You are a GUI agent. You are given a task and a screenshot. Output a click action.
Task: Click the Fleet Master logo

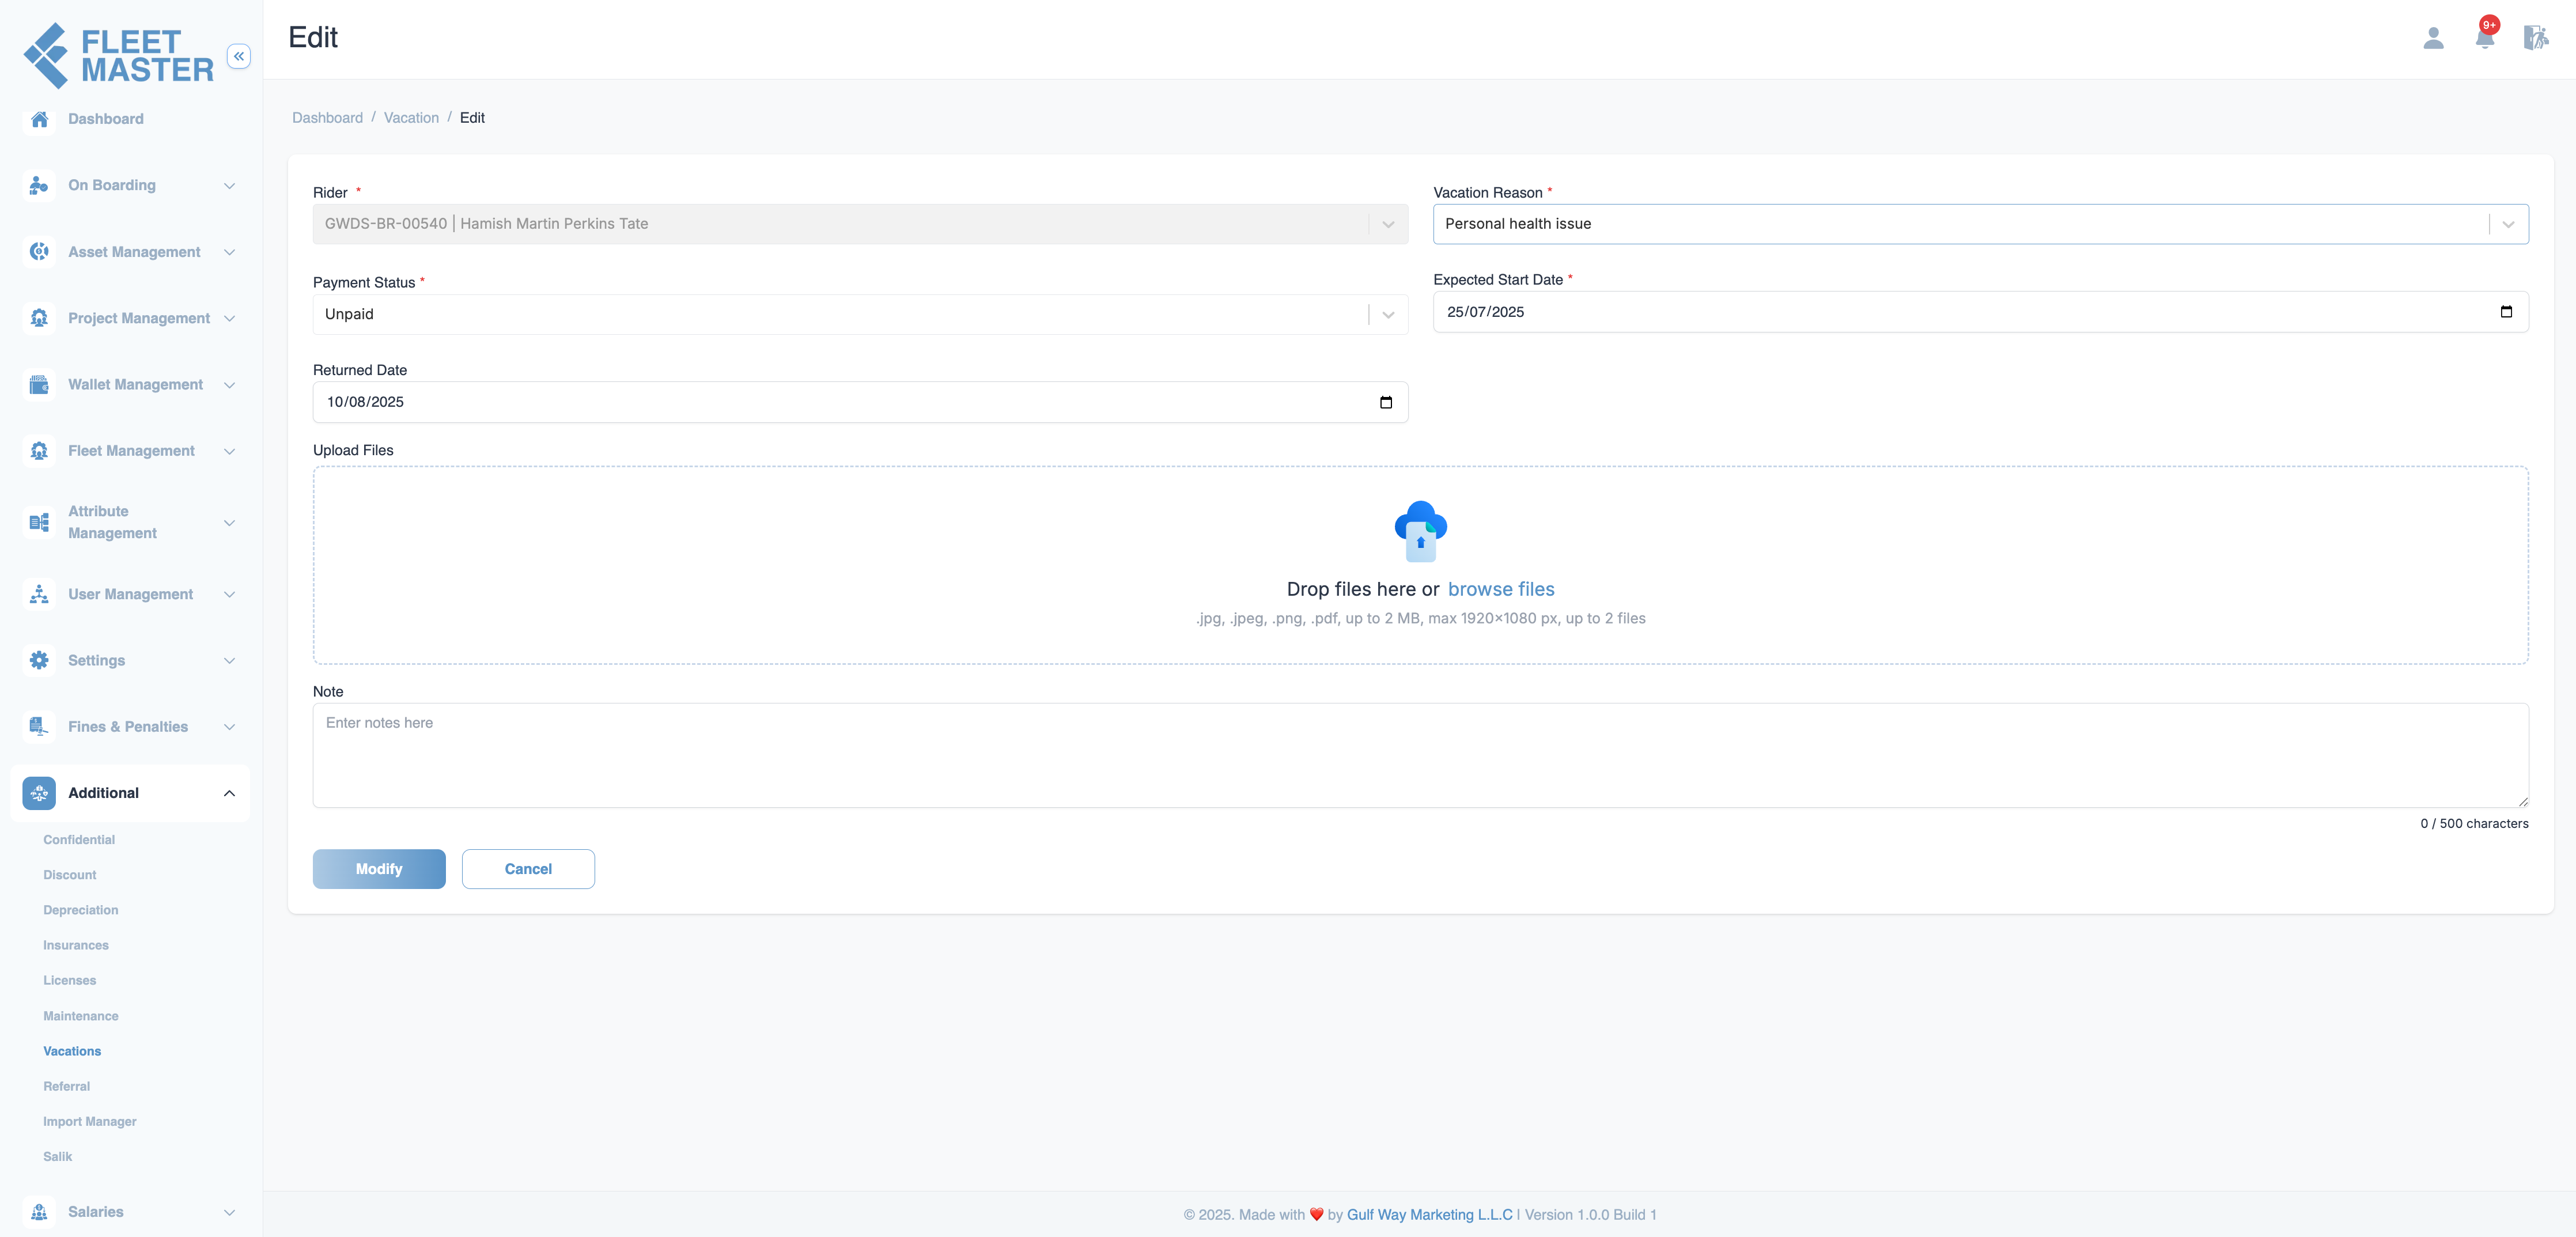(x=118, y=56)
